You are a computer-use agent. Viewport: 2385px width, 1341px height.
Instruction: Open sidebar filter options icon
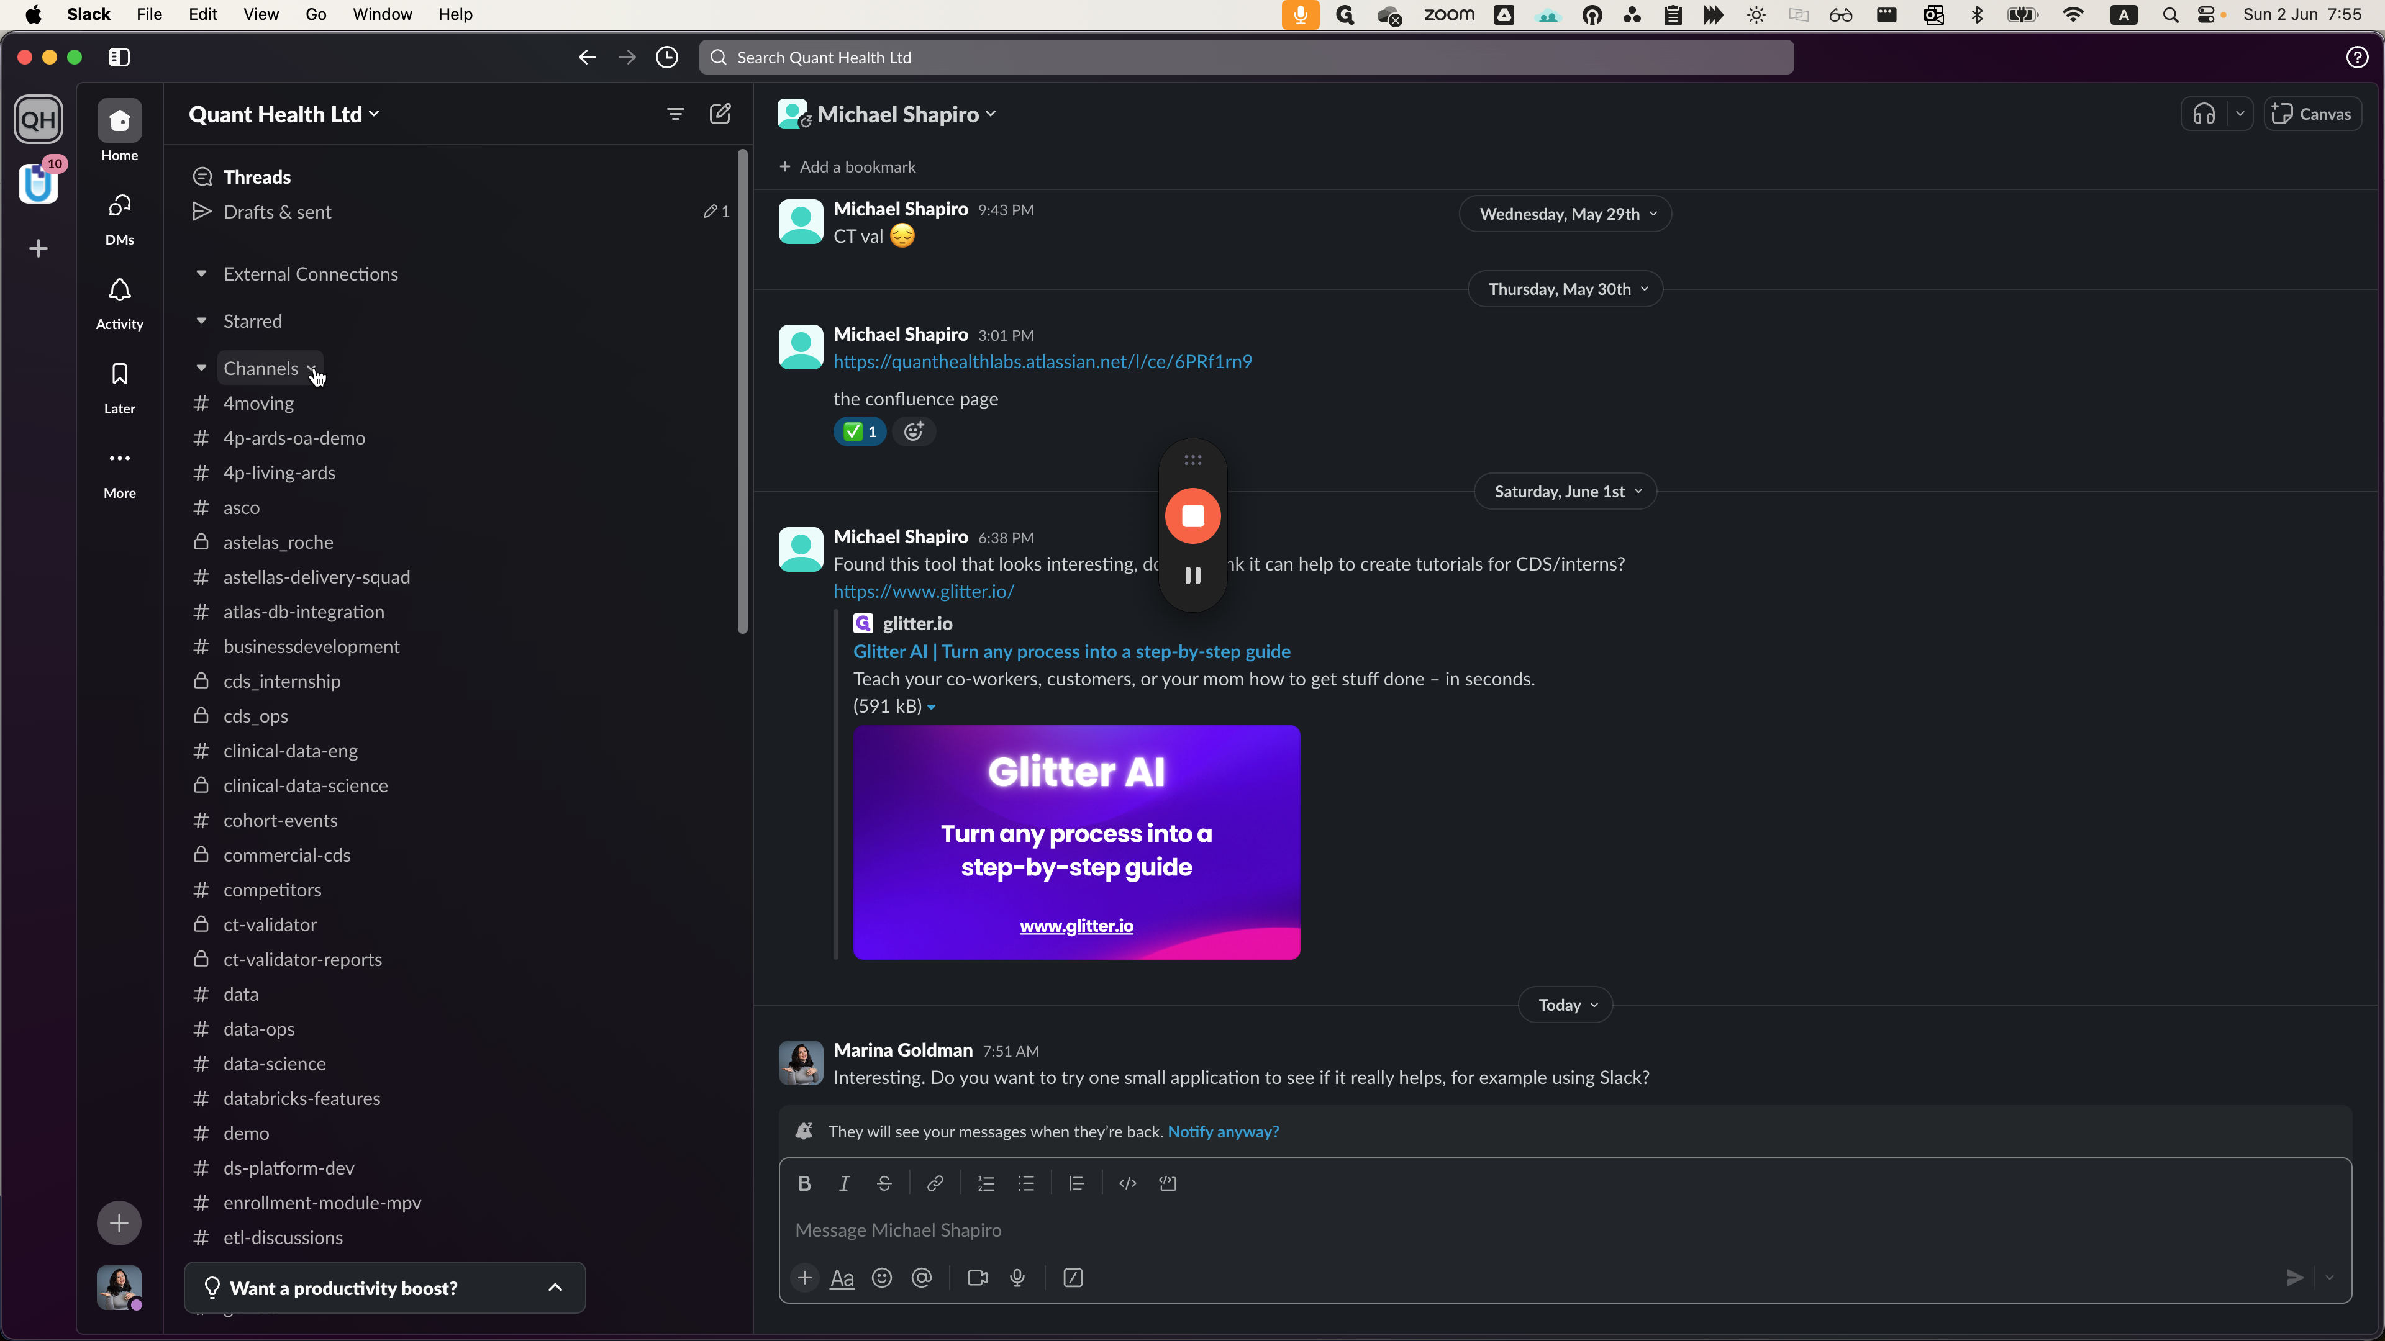pyautogui.click(x=676, y=114)
